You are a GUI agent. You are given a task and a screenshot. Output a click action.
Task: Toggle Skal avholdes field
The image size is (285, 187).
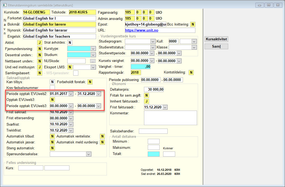pyautogui.click(x=70, y=43)
